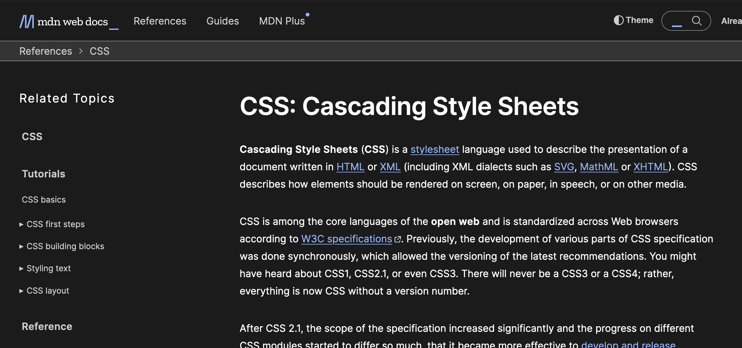742x348 pixels.
Task: Open the References menu
Action: point(160,21)
